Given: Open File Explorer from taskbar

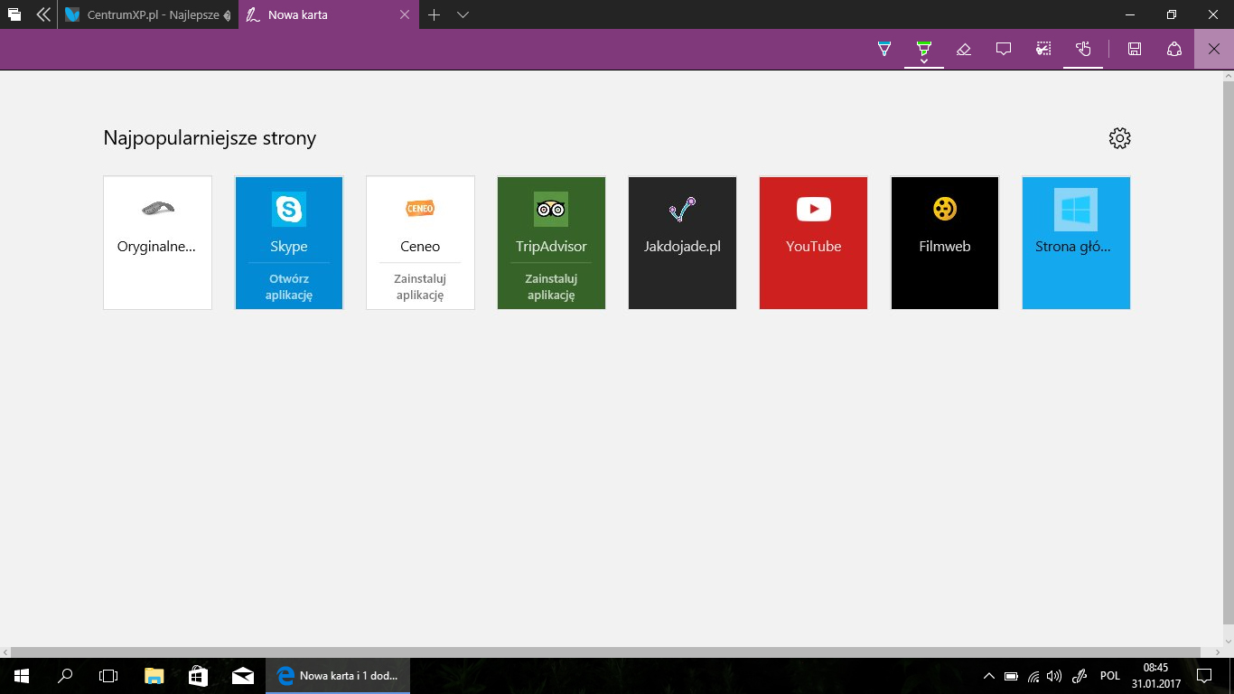Looking at the screenshot, I should tap(154, 675).
